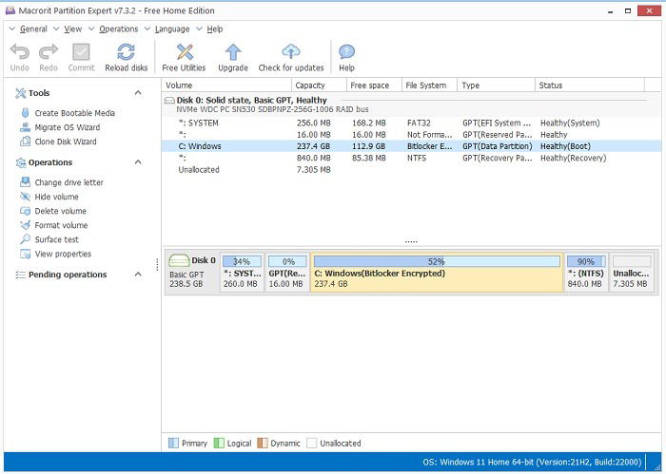Viewport: 666px width, 474px height.
Task: Click the Create Bootable Media icon
Action: [x=25, y=113]
